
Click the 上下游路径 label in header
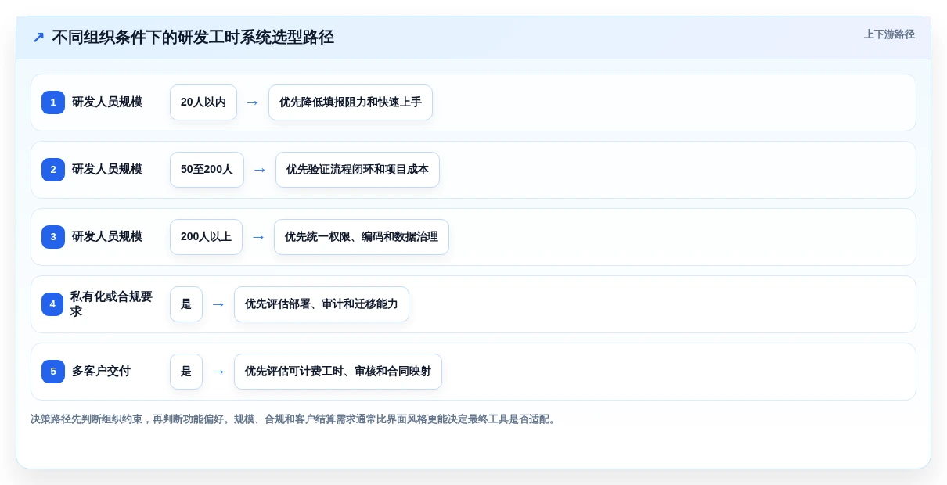pyautogui.click(x=889, y=34)
